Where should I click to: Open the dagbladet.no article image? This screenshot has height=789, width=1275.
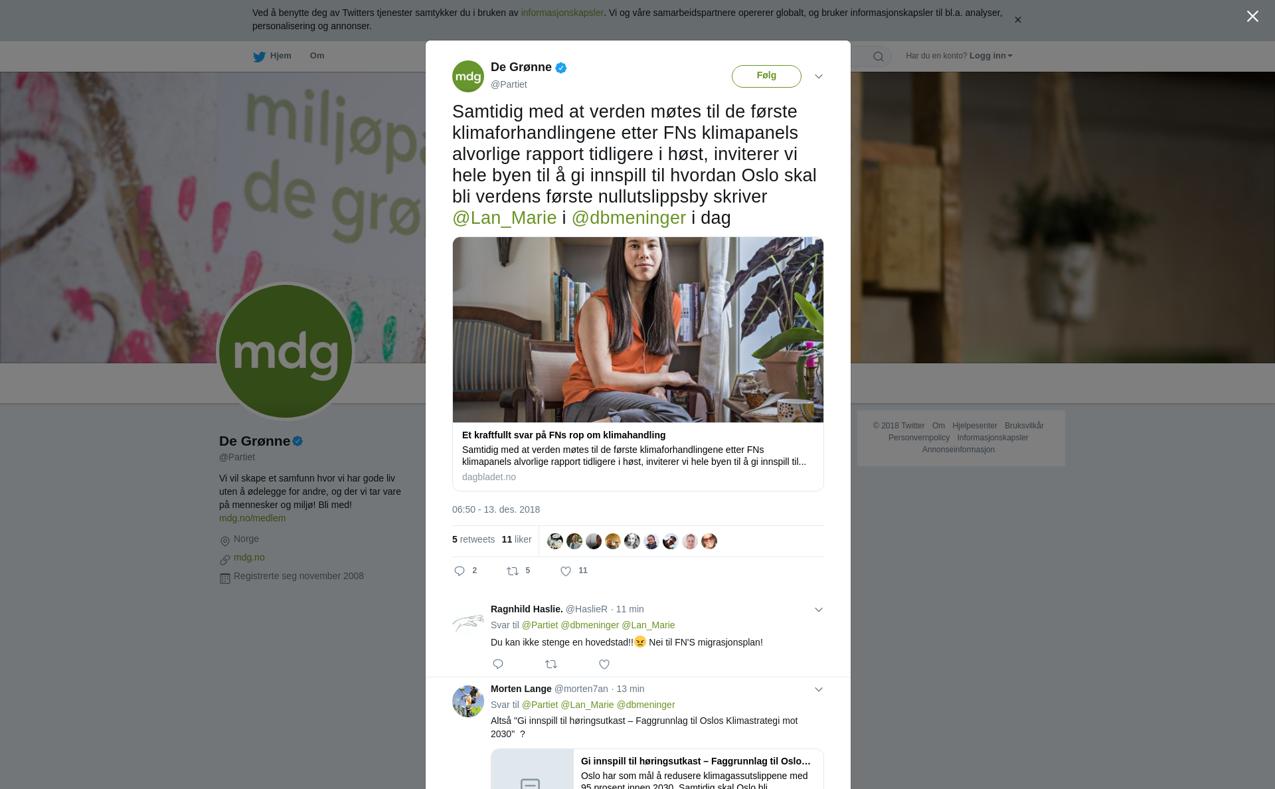pyautogui.click(x=638, y=330)
